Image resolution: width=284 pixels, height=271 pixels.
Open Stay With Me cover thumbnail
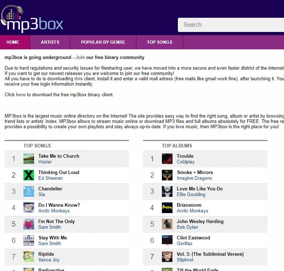pos(29,240)
